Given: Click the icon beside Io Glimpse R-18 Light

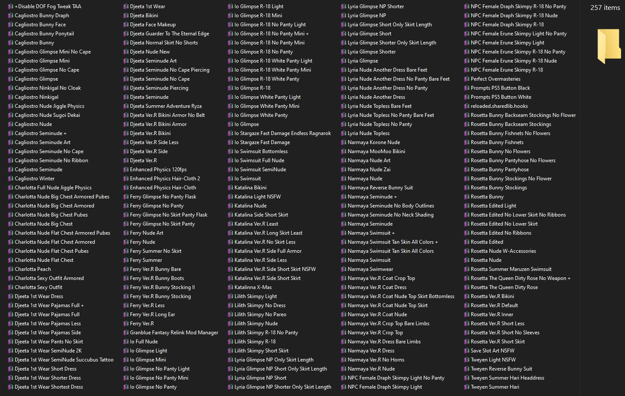Looking at the screenshot, I should 230,6.
